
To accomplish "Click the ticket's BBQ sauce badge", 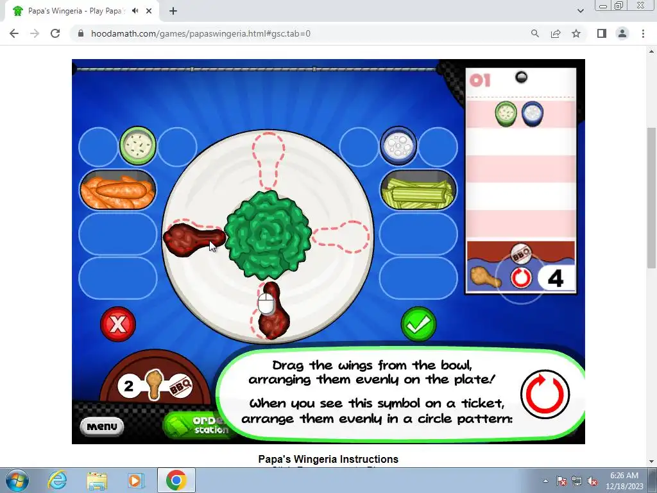I will [521, 253].
